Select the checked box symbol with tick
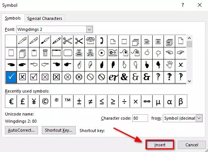The height and width of the screenshot is (152, 208). click(x=34, y=77)
